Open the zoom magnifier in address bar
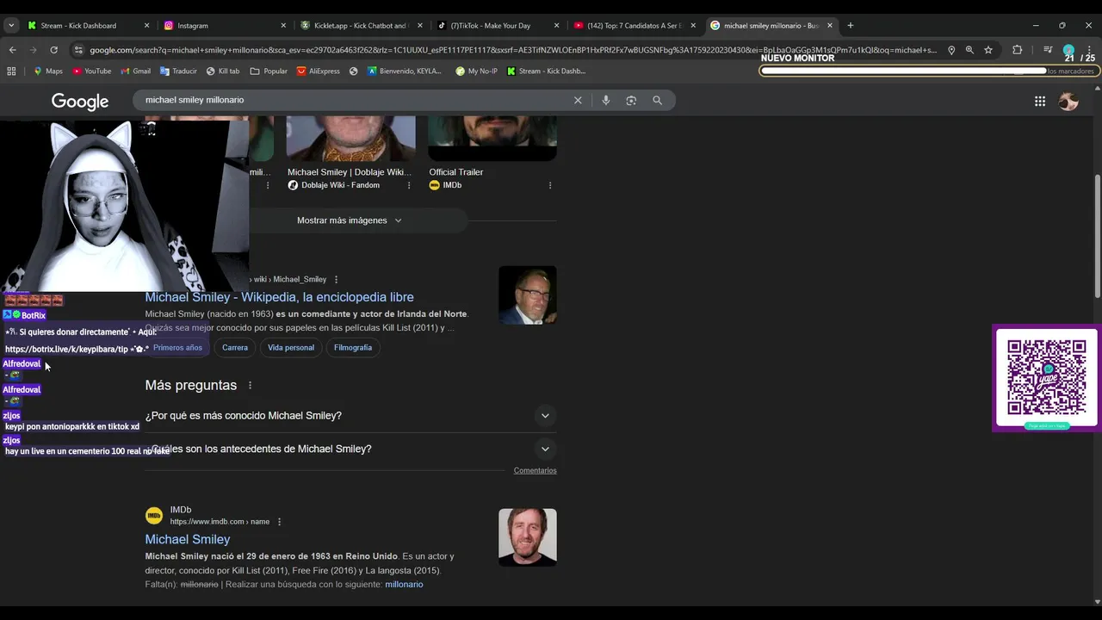Screen dimensions: 1102x620 (969, 50)
